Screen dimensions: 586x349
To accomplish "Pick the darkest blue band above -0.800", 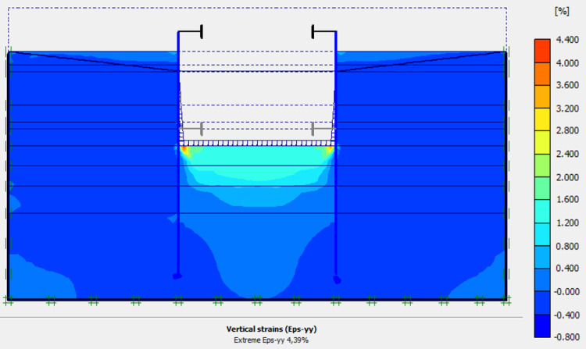I will coord(542,326).
